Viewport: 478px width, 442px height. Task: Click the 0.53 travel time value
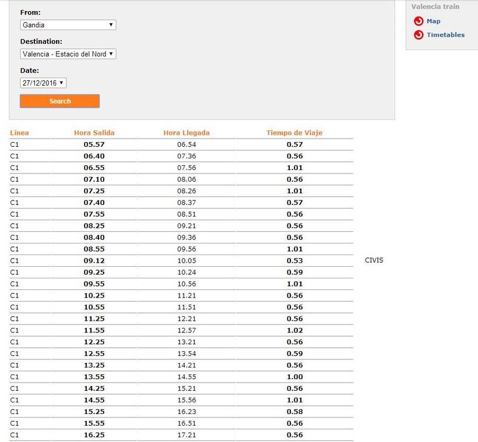294,260
